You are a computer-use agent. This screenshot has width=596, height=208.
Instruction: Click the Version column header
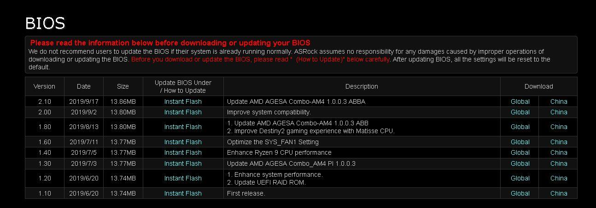click(45, 86)
